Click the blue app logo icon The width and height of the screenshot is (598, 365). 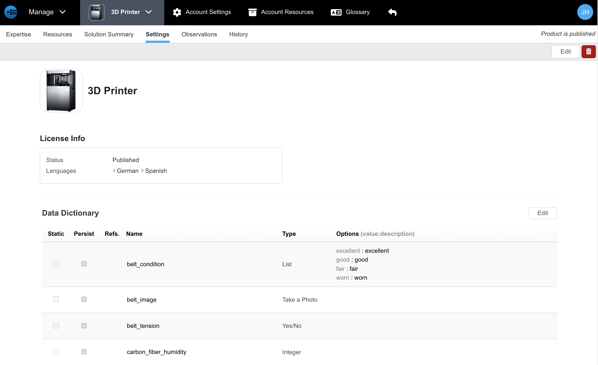[11, 12]
